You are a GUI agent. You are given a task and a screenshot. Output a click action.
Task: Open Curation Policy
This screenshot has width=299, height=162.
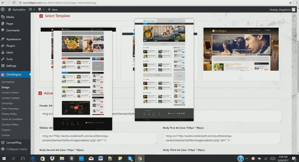click(10, 125)
